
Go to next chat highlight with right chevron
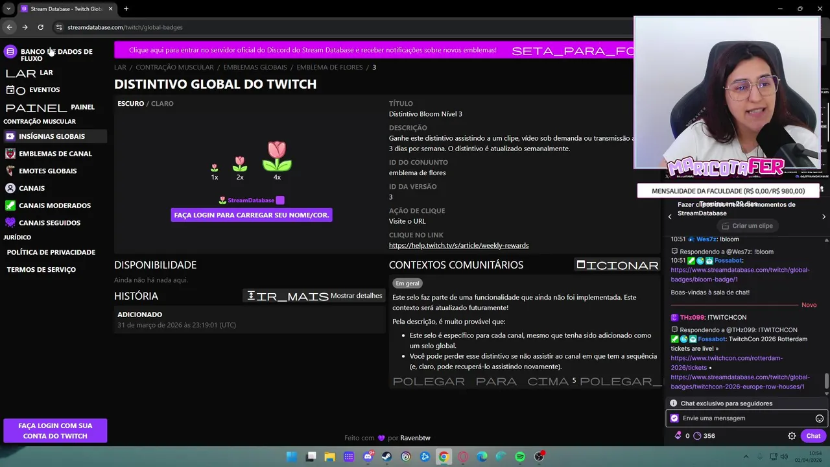[x=824, y=217]
